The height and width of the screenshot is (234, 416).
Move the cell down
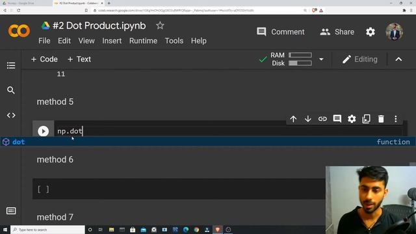point(307,119)
